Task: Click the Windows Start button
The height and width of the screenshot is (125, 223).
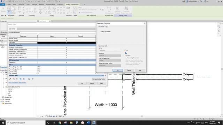Action: (3, 123)
